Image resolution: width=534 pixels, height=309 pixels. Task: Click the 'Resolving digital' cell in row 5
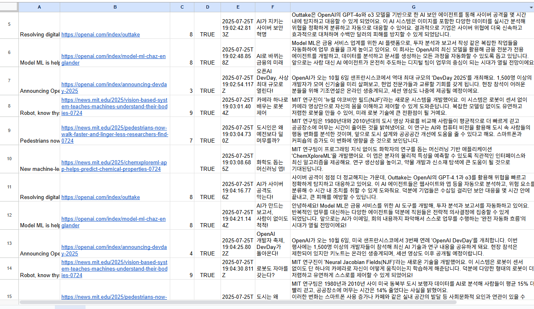39,25
